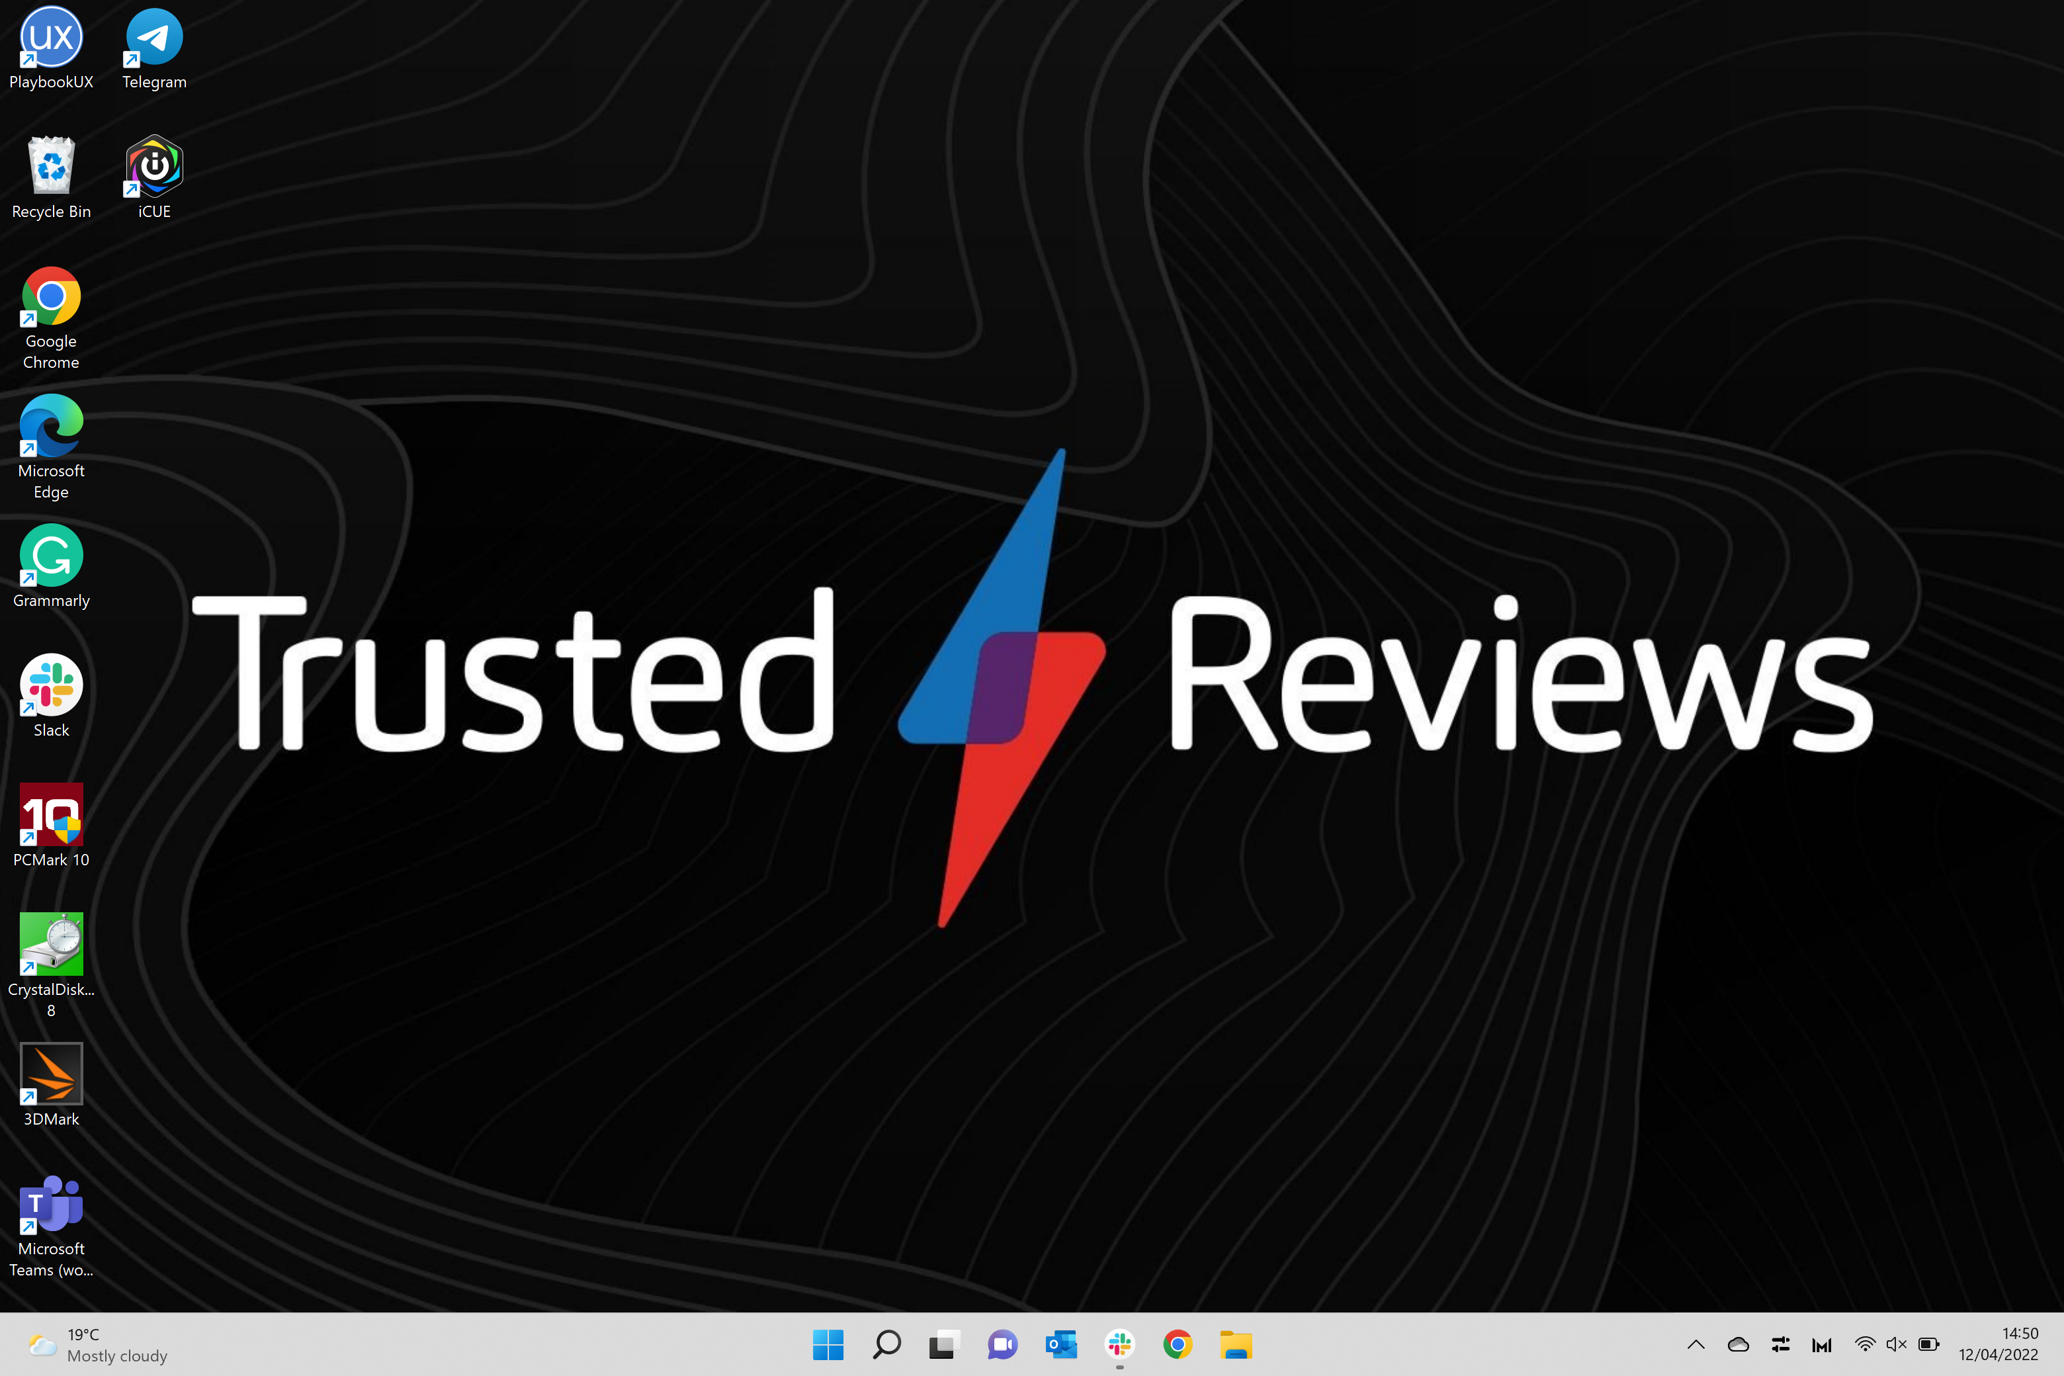Open the sliders tray icon
This screenshot has height=1376, width=2064.
pos(1781,1344)
